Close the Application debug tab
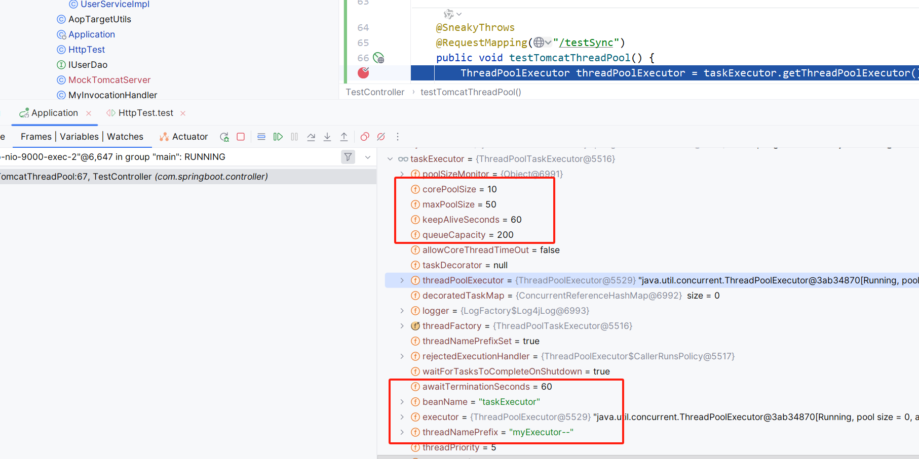 point(89,113)
